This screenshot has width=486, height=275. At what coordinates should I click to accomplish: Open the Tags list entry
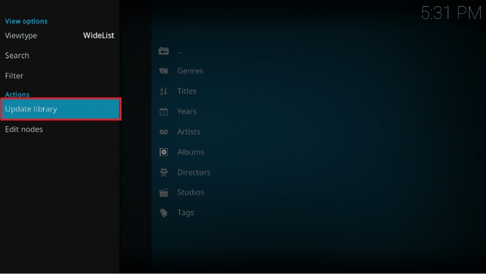(x=186, y=212)
